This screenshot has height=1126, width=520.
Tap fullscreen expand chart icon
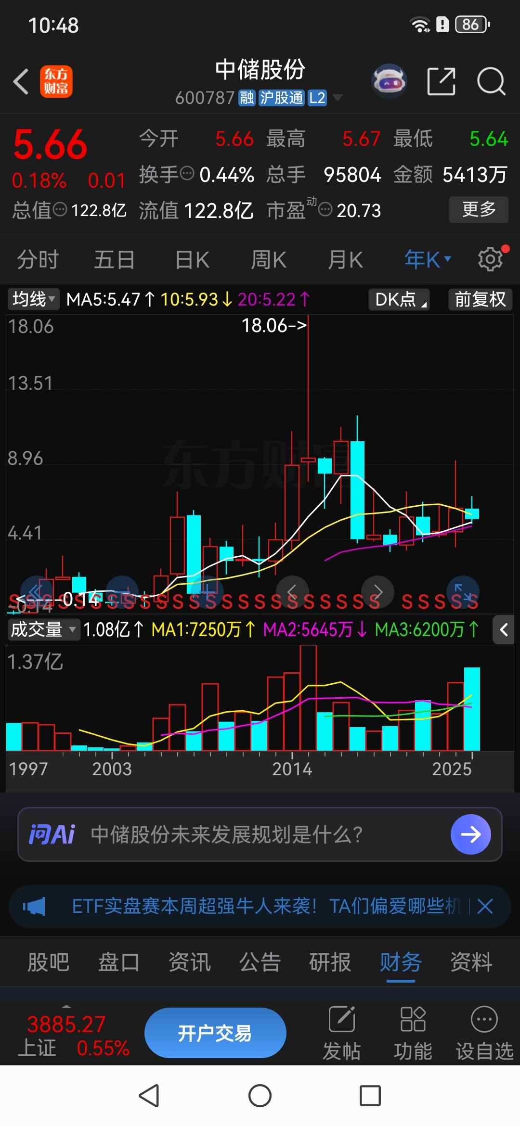[463, 591]
